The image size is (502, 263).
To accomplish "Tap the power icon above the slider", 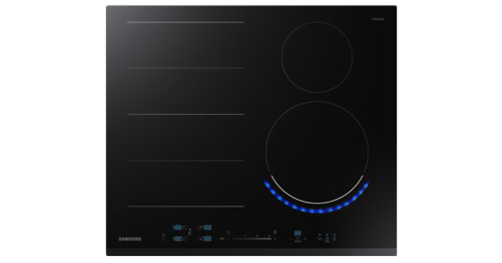I will coord(228,232).
